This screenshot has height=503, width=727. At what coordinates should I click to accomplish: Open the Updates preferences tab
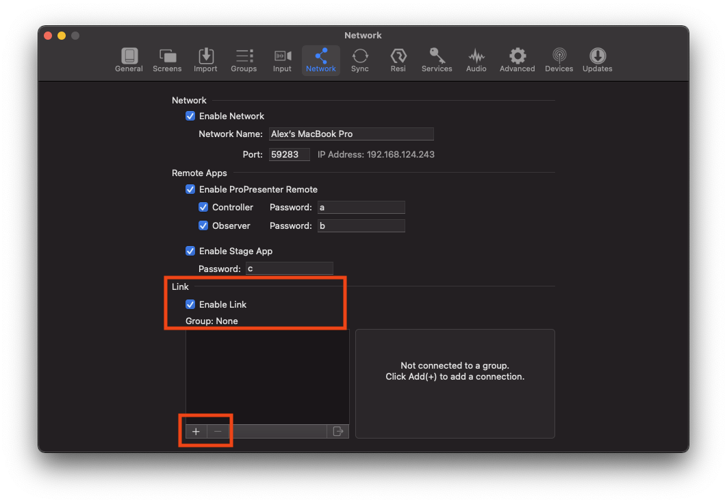tap(598, 60)
